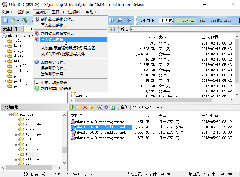Click the local tree vertical scrollbar thumb
The image size is (240, 177).
64,150
